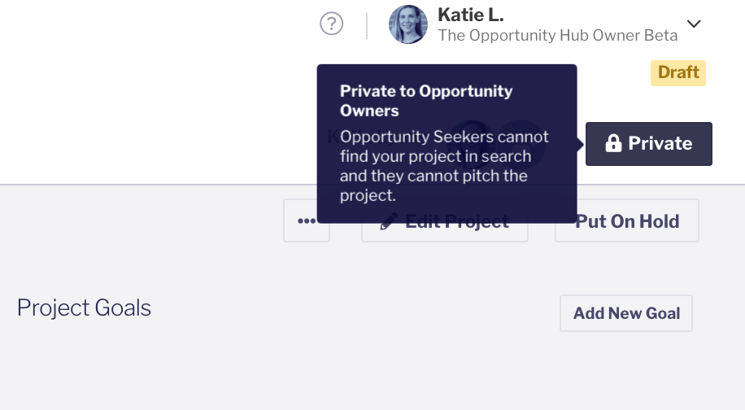Expand the account menu chevron
The width and height of the screenshot is (745, 410).
pos(694,24)
